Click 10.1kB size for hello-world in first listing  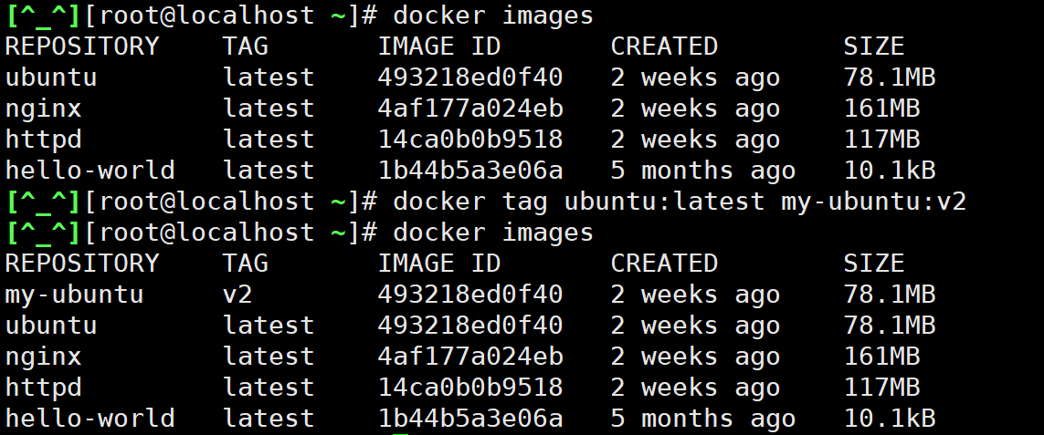pos(890,171)
